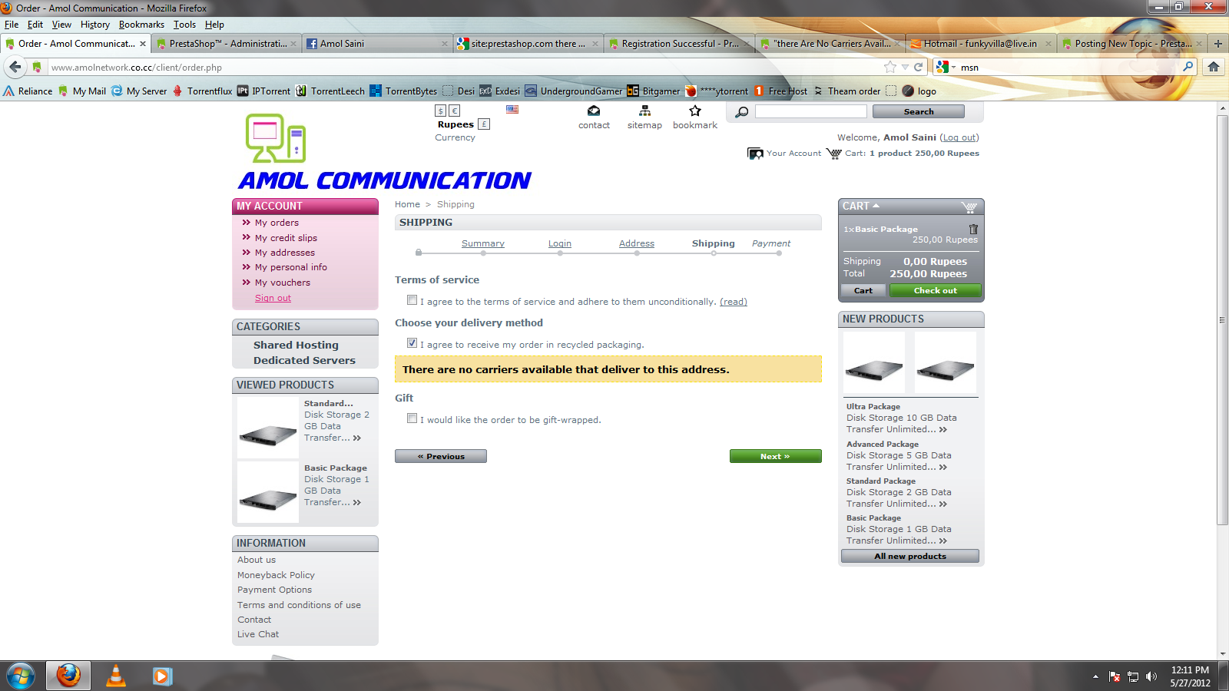
Task: Open a new tab with plus icon
Action: click(x=1217, y=44)
